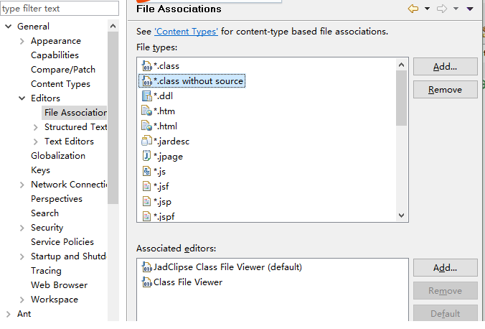This screenshot has height=329, width=485.
Task: Select the *.jpage file type icon
Action: tap(147, 156)
